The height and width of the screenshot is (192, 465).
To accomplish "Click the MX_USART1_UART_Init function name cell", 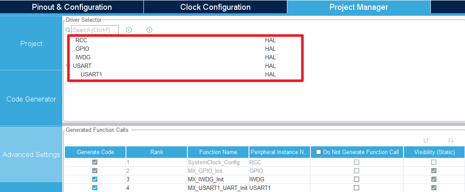I will [218, 188].
